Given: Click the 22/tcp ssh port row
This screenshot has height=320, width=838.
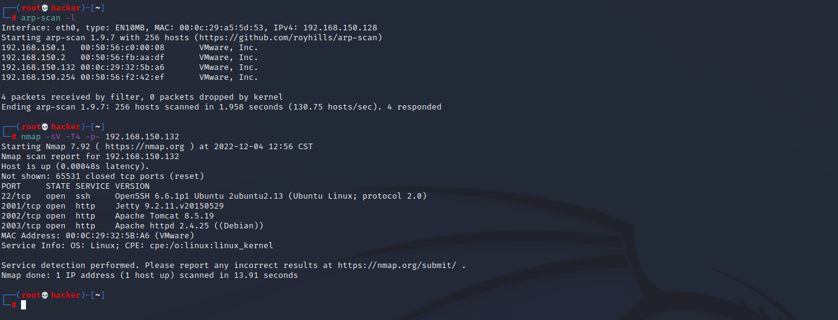Looking at the screenshot, I should pyautogui.click(x=214, y=196).
